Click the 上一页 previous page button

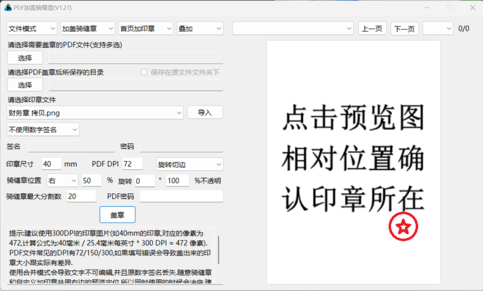click(x=373, y=28)
